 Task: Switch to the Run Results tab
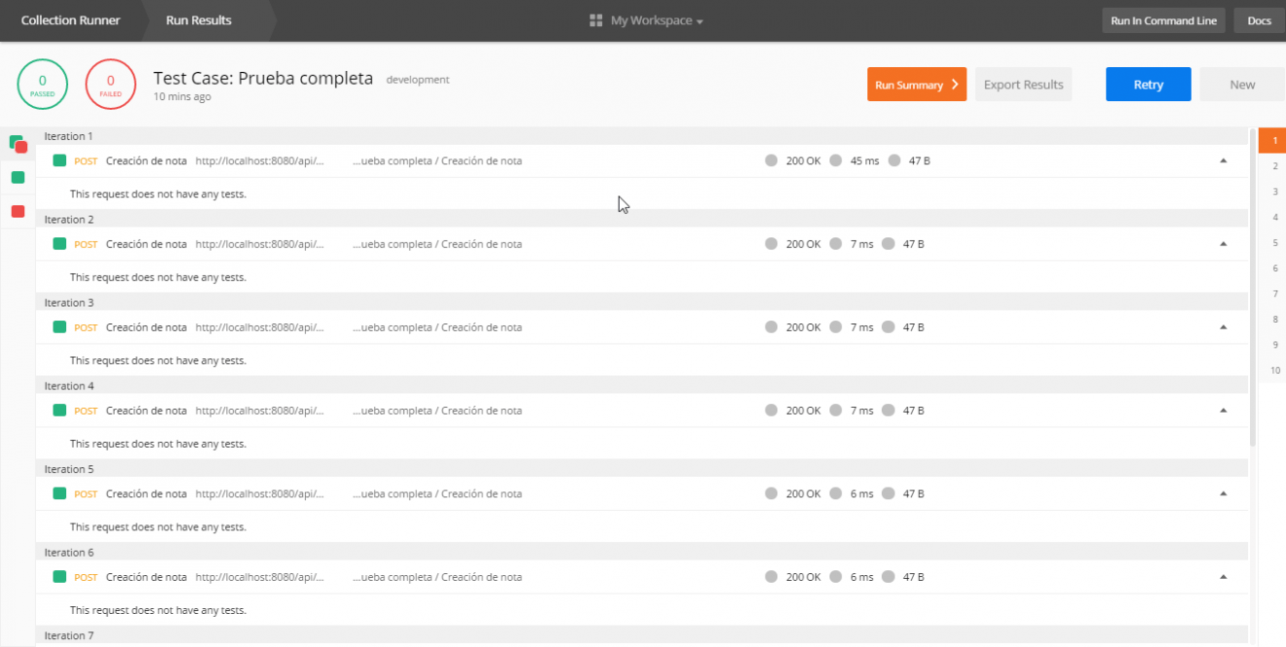pos(199,20)
